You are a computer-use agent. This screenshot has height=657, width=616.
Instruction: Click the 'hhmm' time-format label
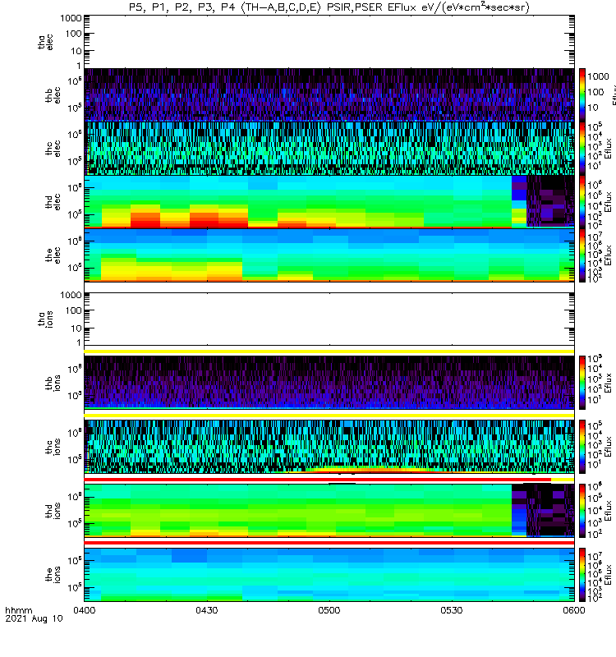18,610
